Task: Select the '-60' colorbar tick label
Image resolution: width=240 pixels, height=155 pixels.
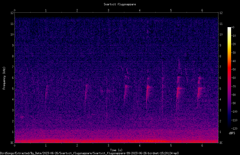Action: [x=233, y=78]
